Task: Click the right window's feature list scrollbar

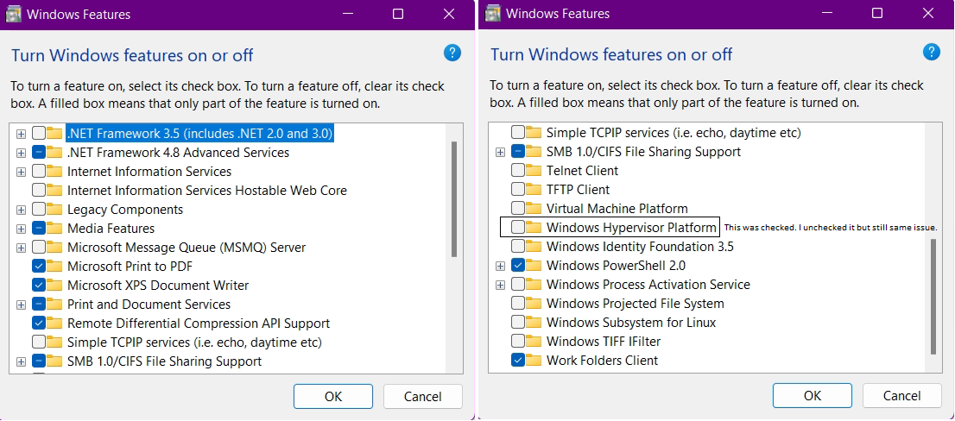Action: (x=933, y=296)
